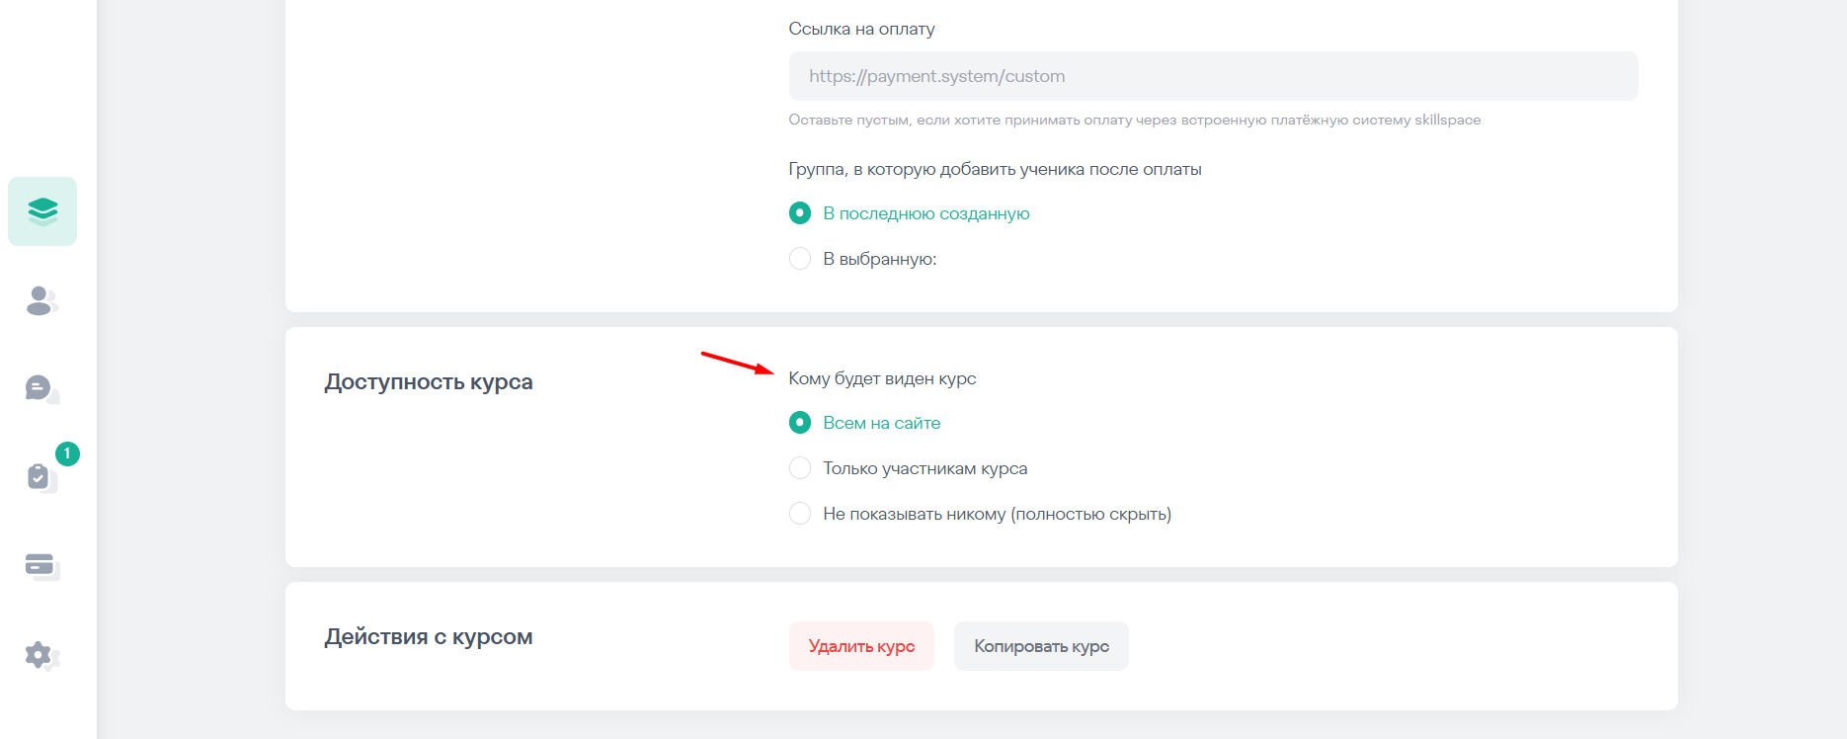Viewport: 1847px width, 739px height.
Task: Click the 'Ссылка на оплату' field label
Action: [x=861, y=30]
